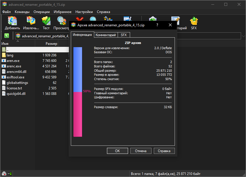Open the Операции menu
This screenshot has width=246, height=177.
pos(42,12)
